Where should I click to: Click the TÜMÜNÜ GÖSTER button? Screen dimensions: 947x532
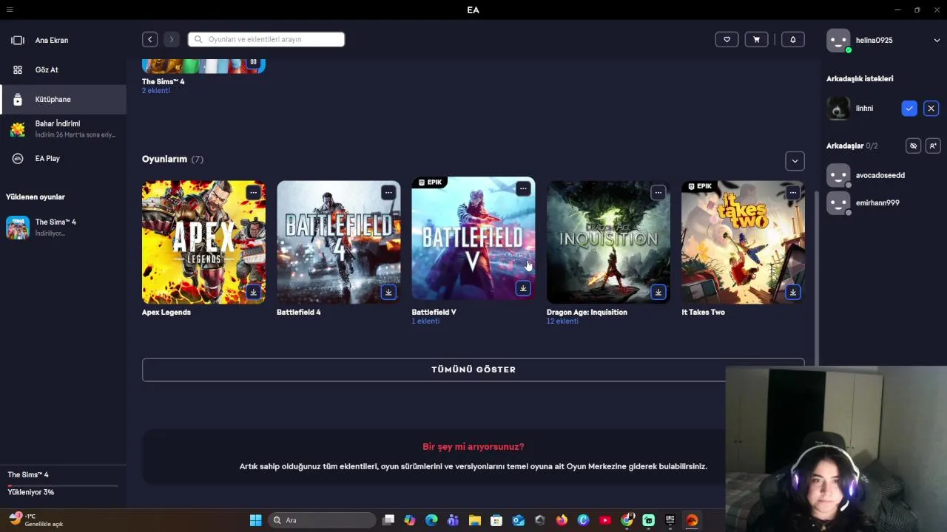click(473, 369)
